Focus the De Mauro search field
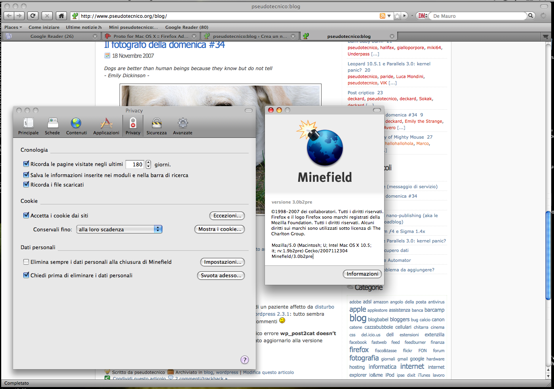Image resolution: width=554 pixels, height=389 pixels. [x=478, y=16]
